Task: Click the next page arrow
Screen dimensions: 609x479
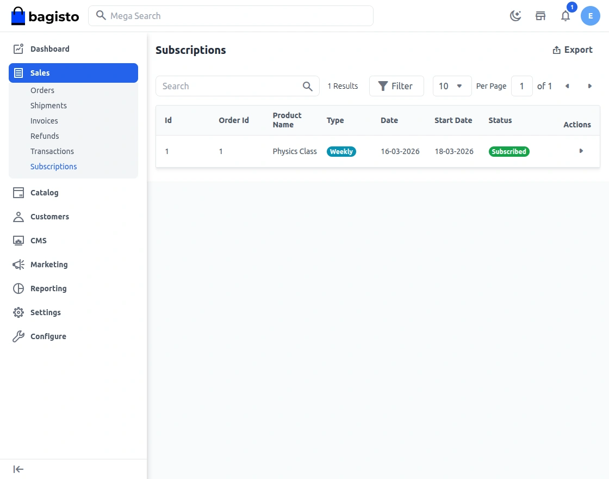Action: click(x=590, y=86)
